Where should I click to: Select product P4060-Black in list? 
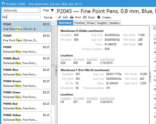click(x=26, y=61)
